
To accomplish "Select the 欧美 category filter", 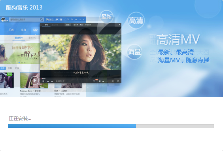I will pyautogui.click(x=17, y=68).
